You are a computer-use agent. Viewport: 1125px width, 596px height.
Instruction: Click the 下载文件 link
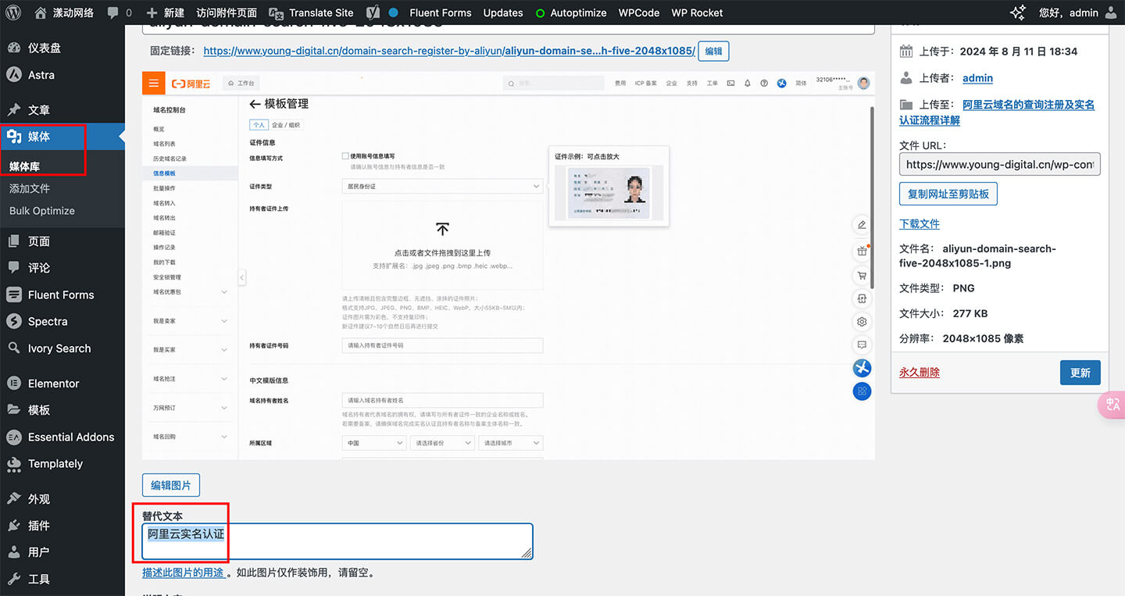pyautogui.click(x=920, y=223)
